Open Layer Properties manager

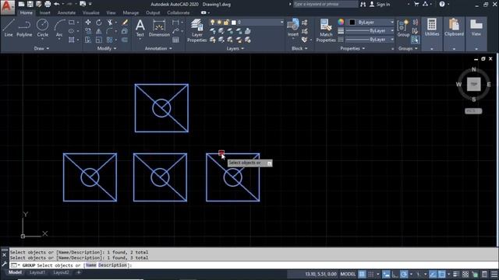[x=197, y=30]
